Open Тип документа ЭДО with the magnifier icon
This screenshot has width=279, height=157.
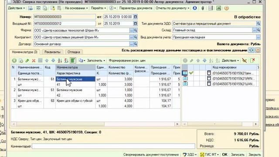[x=259, y=24]
